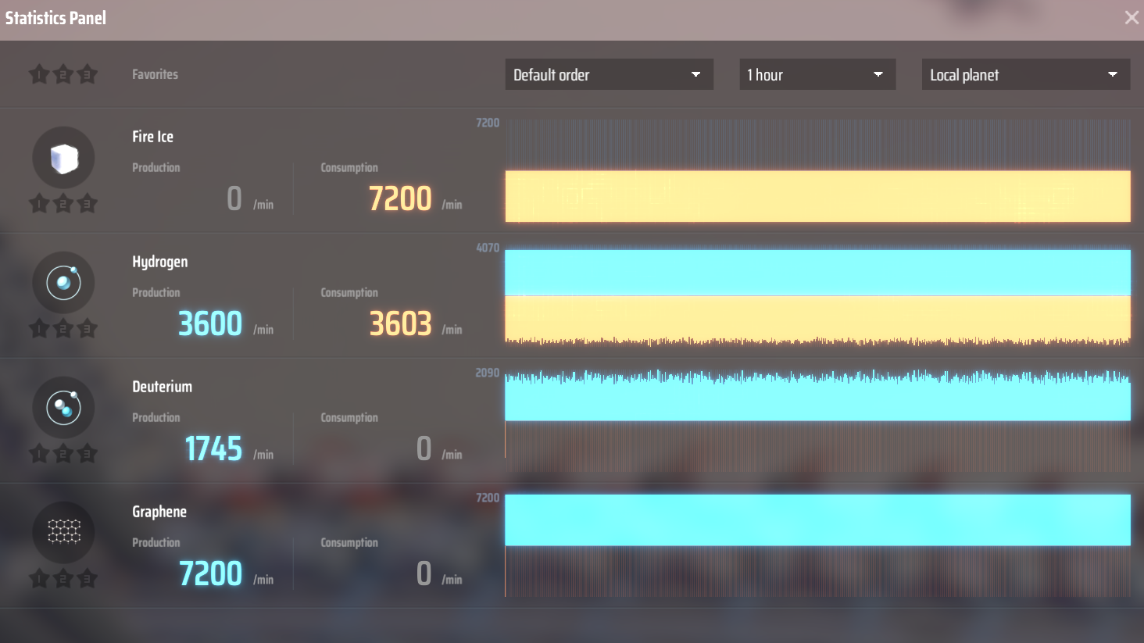
Task: Click the Deuterium item icon
Action: [x=63, y=408]
